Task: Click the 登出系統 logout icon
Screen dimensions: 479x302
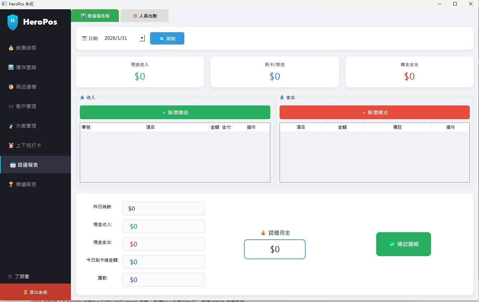Action: 25,292
